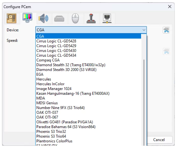Click the Cancel button
This screenshot has height=147, width=176.
tap(159, 140)
